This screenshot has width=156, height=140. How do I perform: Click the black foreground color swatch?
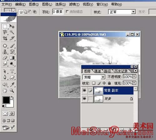(x=6, y=100)
